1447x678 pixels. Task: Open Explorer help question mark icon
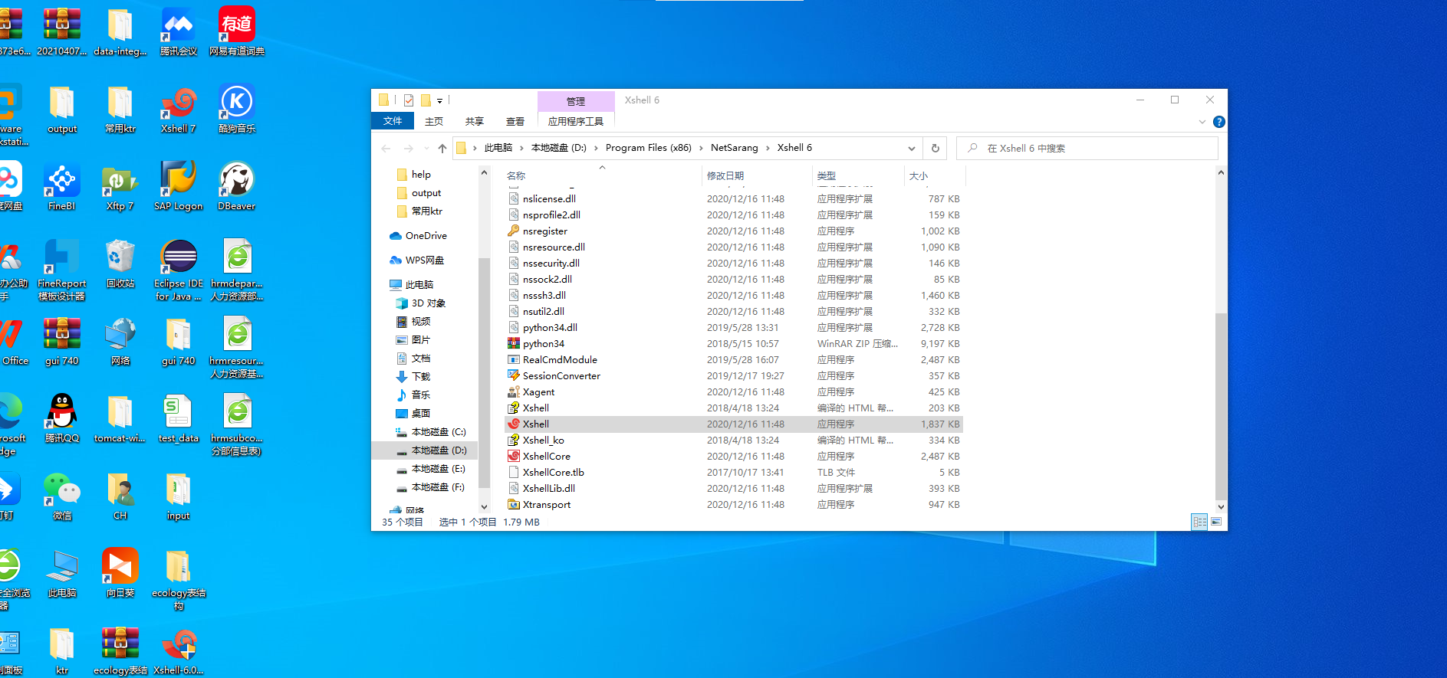(1218, 122)
